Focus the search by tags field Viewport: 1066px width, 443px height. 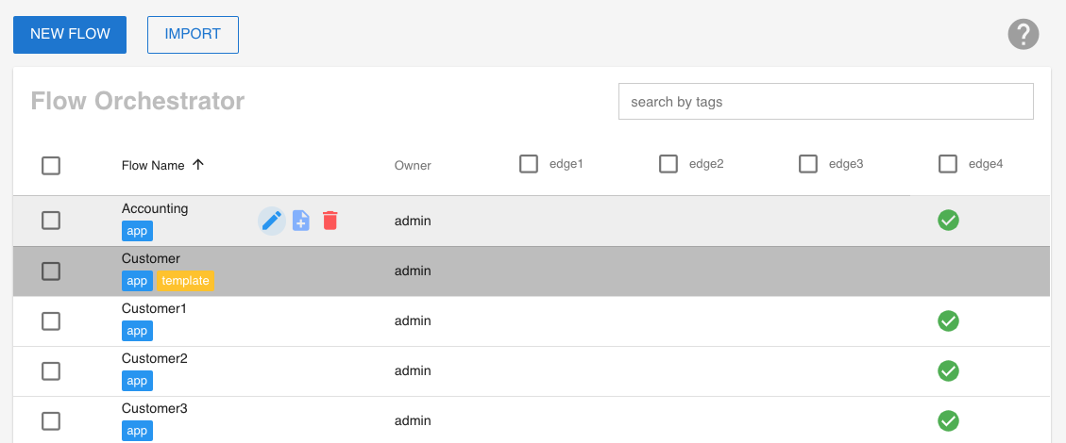point(825,102)
